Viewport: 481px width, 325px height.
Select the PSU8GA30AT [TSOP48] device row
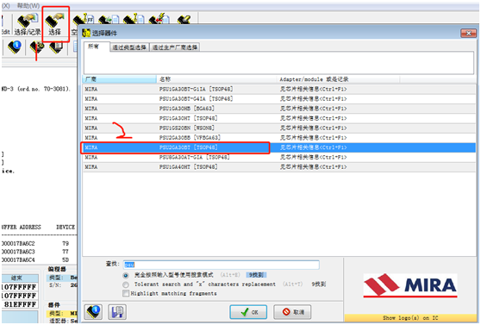click(279, 158)
